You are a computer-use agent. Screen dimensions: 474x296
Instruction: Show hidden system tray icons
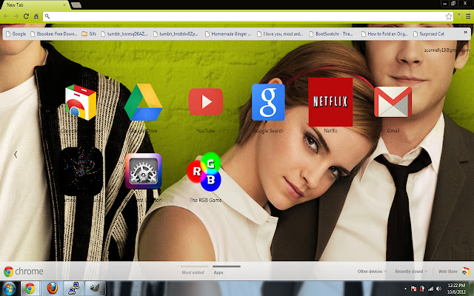point(405,289)
